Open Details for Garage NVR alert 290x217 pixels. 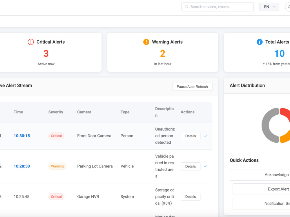tap(191, 197)
